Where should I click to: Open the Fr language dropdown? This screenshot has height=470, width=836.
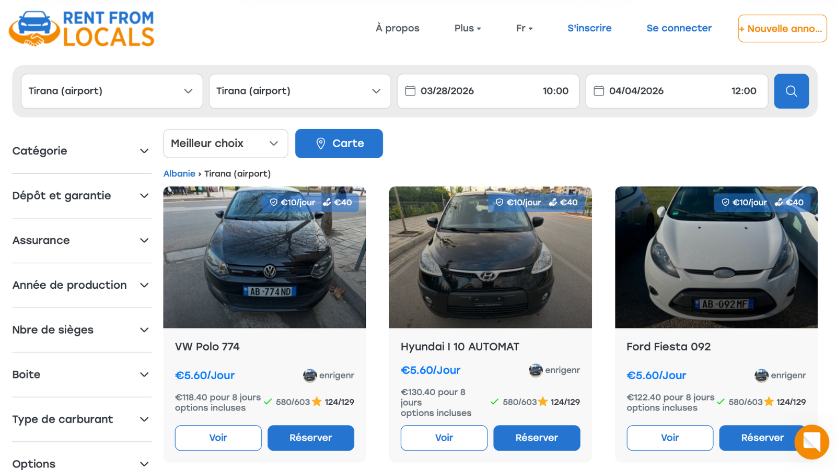(524, 28)
